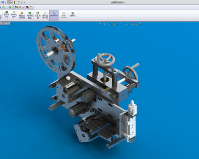Expand the View Orientation cube dropdown
This screenshot has height=159, width=199.
(x=118, y=24)
